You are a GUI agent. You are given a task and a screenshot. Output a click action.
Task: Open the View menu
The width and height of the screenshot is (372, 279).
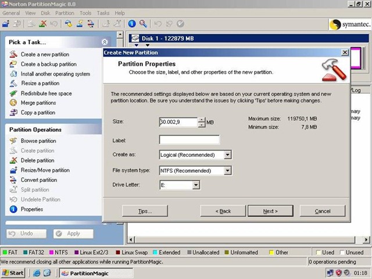tap(30, 13)
